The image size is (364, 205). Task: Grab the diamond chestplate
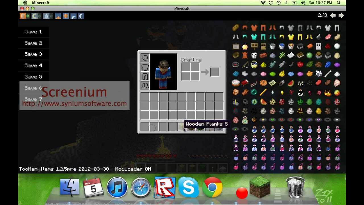tap(254, 37)
